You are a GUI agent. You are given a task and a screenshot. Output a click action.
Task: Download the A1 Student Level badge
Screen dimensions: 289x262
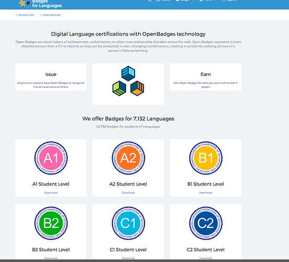click(51, 193)
